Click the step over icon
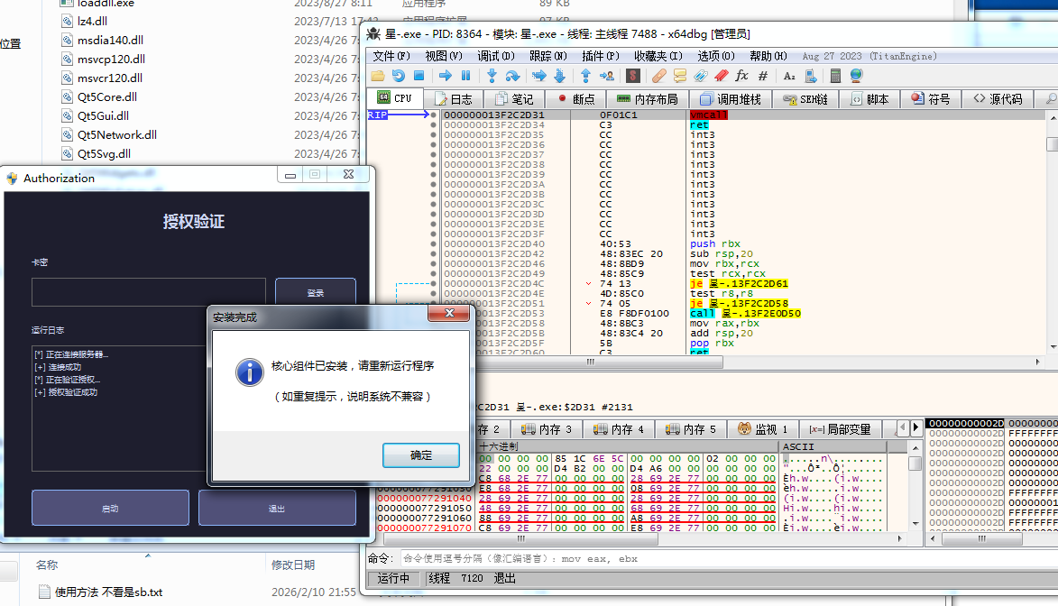This screenshot has height=606, width=1058. coord(512,76)
